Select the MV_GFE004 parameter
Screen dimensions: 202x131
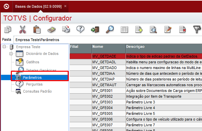point(103,108)
